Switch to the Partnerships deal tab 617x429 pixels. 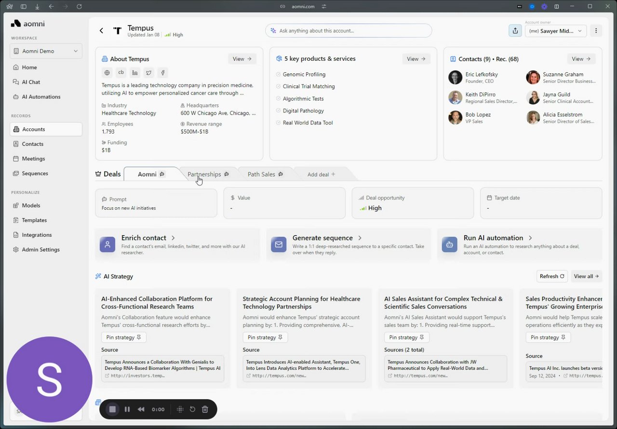[x=208, y=174]
